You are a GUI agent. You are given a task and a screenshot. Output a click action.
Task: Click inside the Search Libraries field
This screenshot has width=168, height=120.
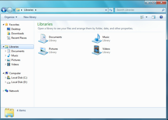coord(137,10)
